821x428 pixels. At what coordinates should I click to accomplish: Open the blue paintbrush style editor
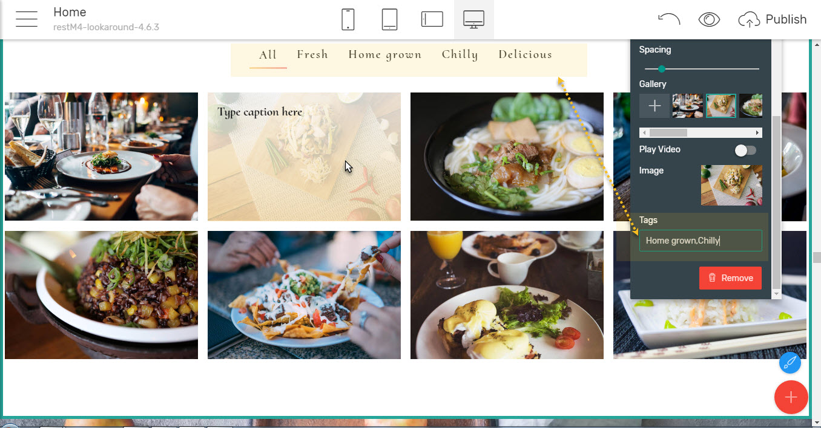tap(790, 363)
